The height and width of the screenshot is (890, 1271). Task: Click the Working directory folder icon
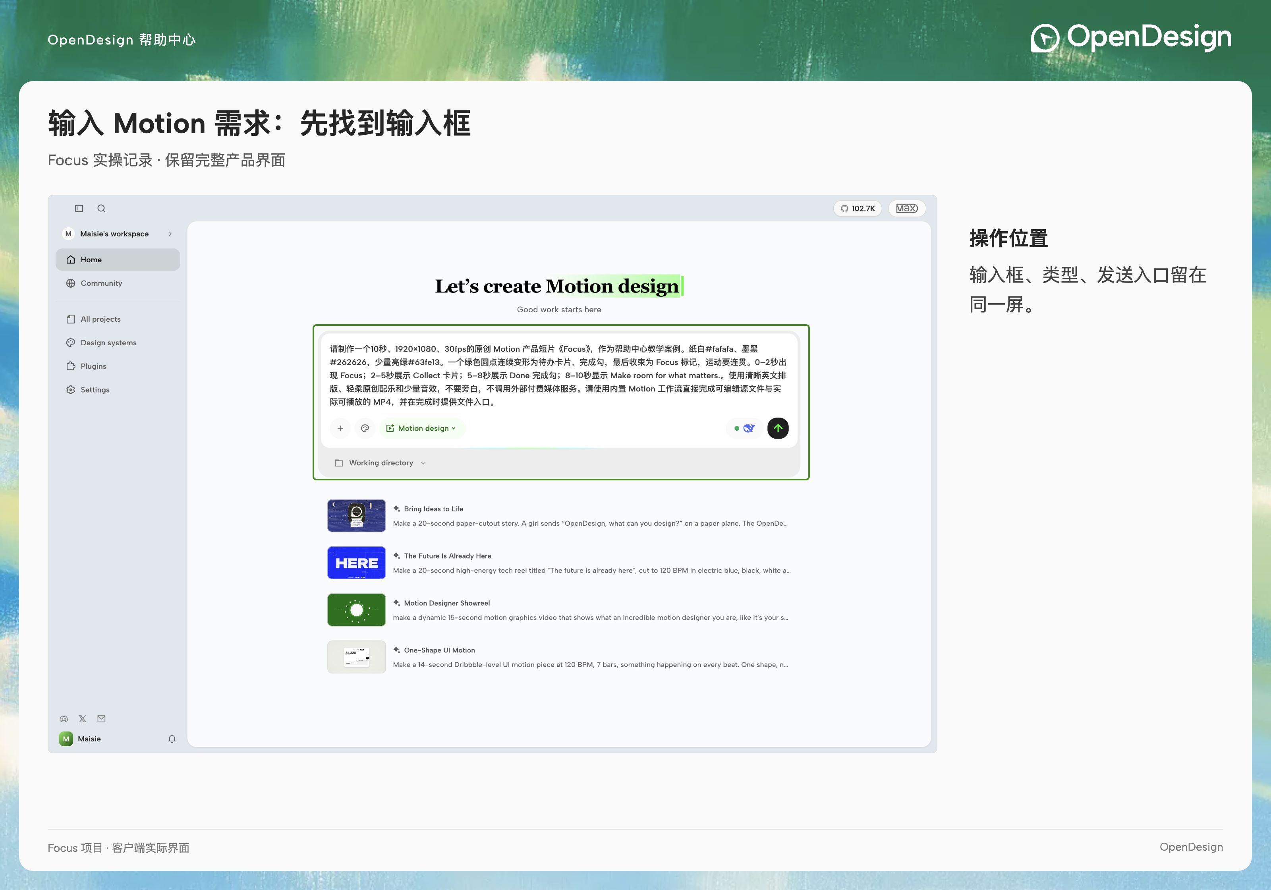pyautogui.click(x=339, y=463)
